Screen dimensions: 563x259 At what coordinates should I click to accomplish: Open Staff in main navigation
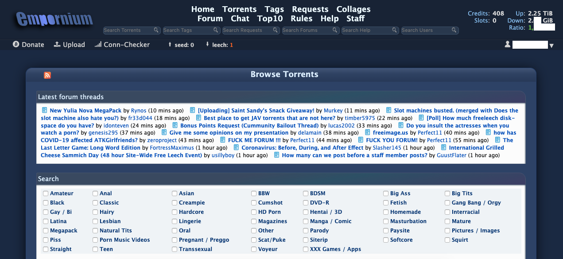click(x=356, y=19)
